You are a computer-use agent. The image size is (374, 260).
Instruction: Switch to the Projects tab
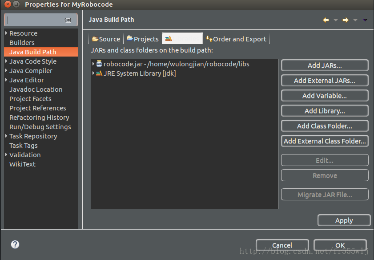pyautogui.click(x=143, y=39)
